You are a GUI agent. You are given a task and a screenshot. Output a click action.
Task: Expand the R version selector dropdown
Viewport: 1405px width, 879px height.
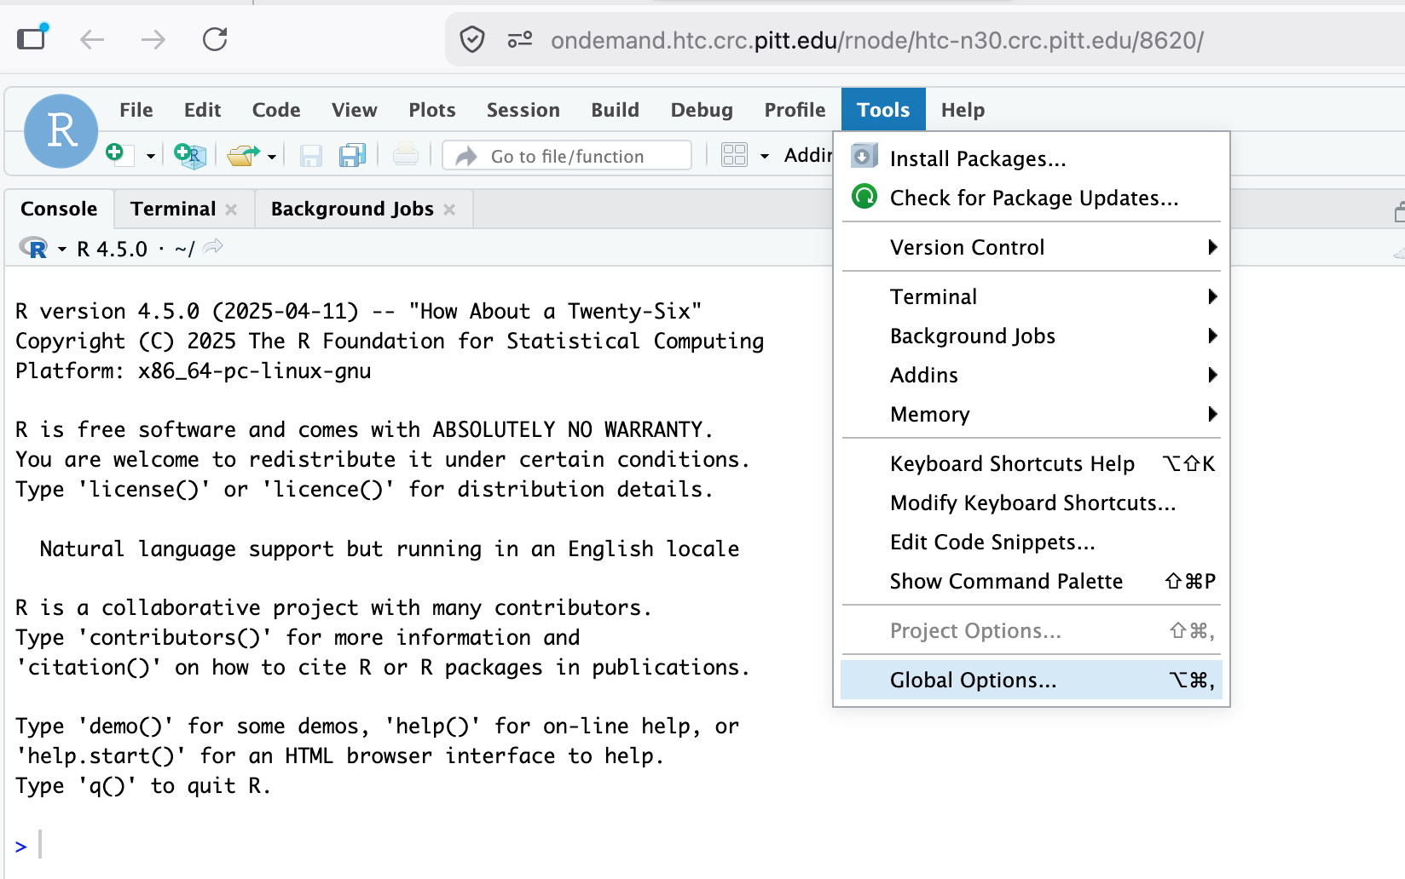pos(62,250)
